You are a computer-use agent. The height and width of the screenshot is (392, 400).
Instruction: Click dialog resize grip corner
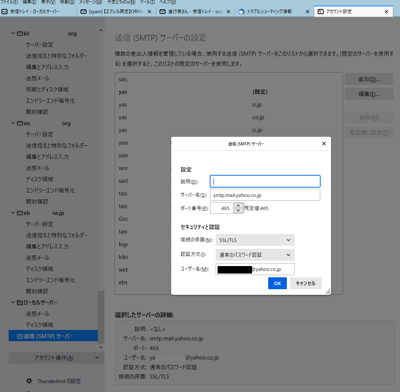click(328, 292)
